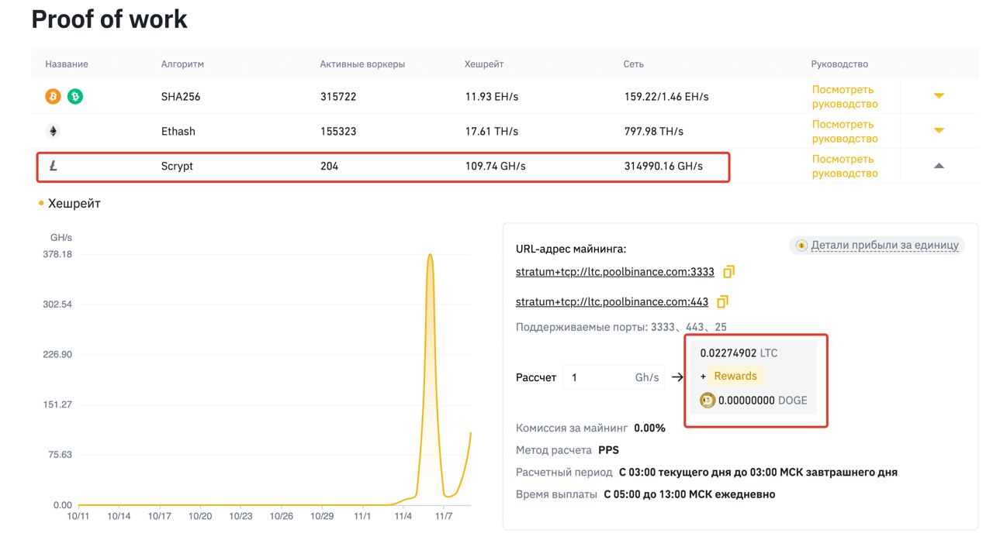The width and height of the screenshot is (993, 540).
Task: Click the Litecoin logo in Scrypt row
Action: tap(53, 166)
